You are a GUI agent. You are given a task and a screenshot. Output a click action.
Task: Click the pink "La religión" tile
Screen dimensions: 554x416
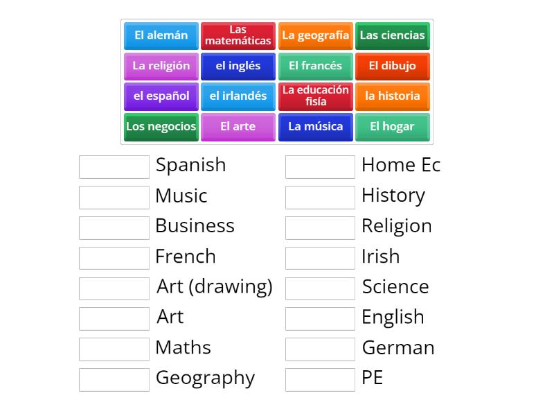click(161, 66)
